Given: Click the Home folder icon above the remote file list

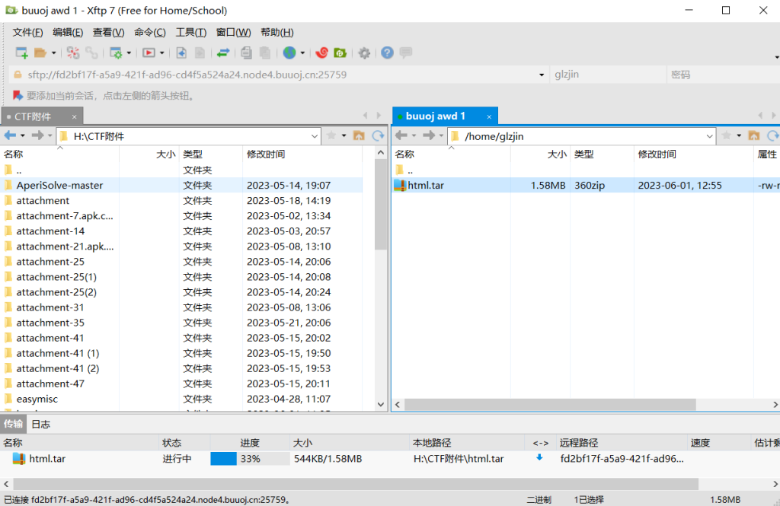Looking at the screenshot, I should click(x=753, y=135).
